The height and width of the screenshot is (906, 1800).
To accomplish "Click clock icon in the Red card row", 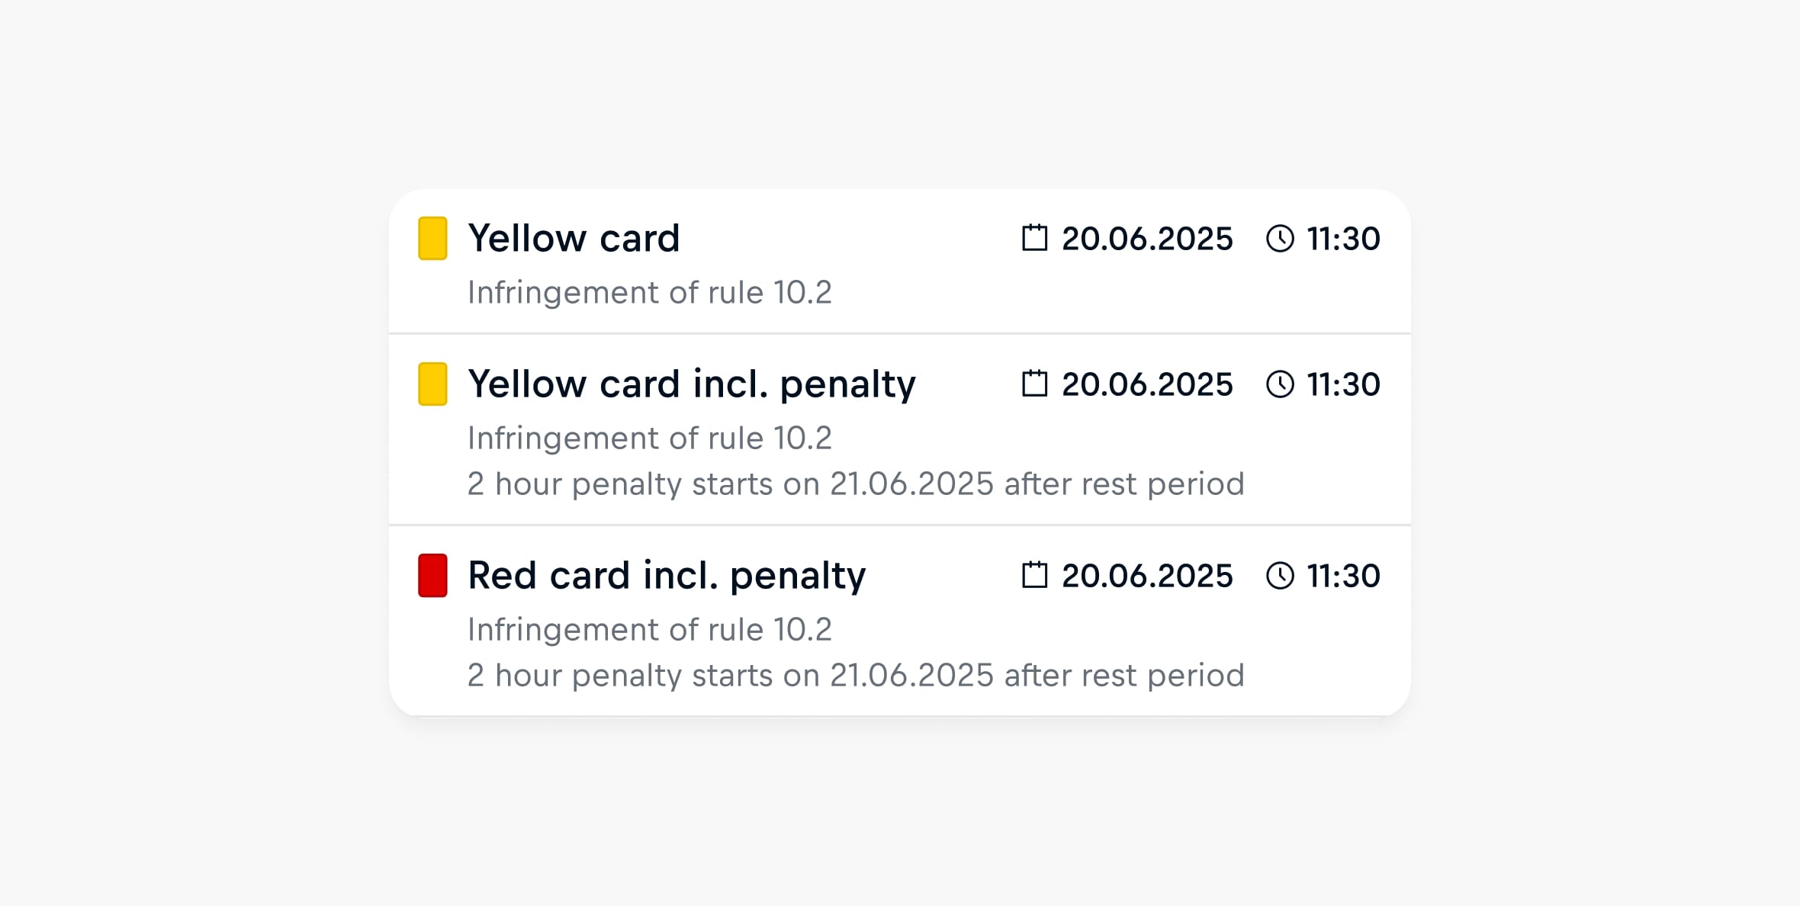I will (x=1280, y=576).
